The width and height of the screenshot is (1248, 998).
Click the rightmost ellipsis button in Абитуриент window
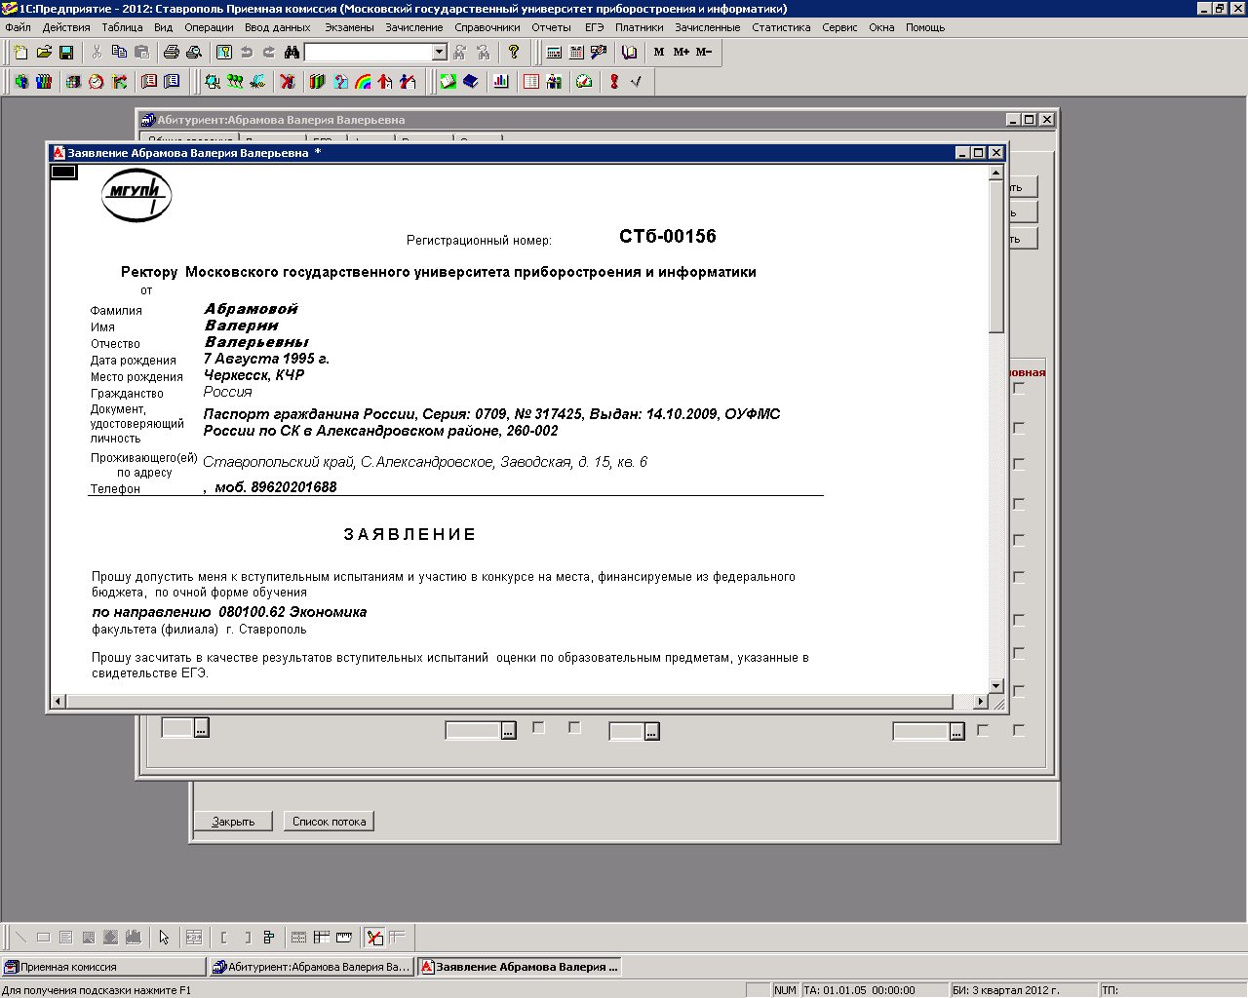[957, 731]
